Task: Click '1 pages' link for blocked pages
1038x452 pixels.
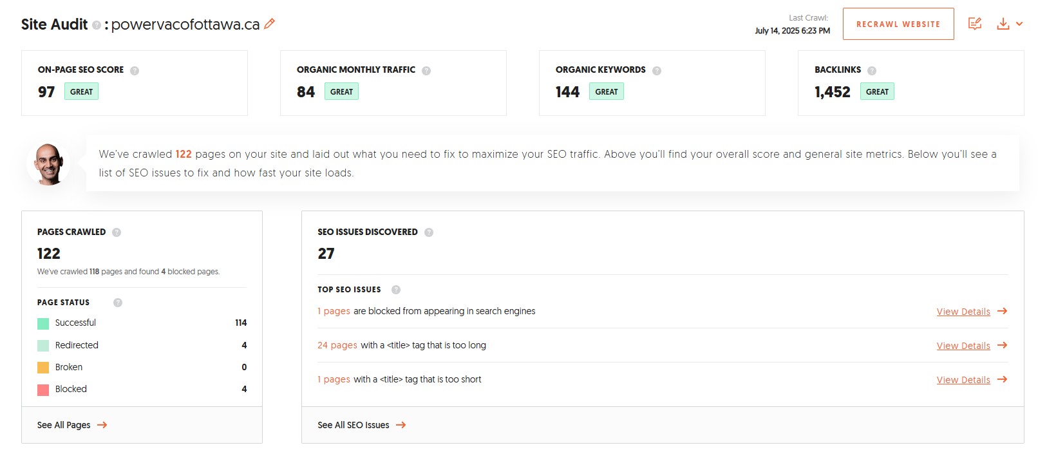Action: coord(334,311)
